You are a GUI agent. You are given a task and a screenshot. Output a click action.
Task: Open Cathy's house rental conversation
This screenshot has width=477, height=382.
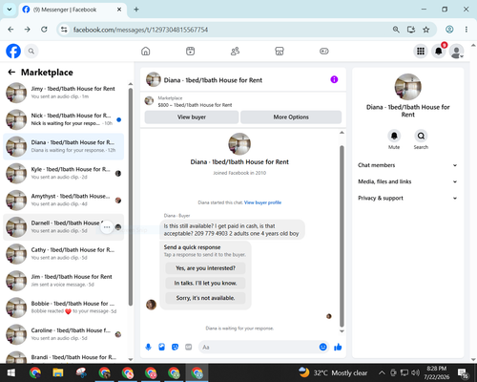click(x=64, y=254)
